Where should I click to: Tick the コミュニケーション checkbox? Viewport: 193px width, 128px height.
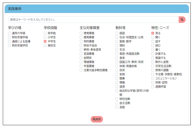click(x=153, y=78)
